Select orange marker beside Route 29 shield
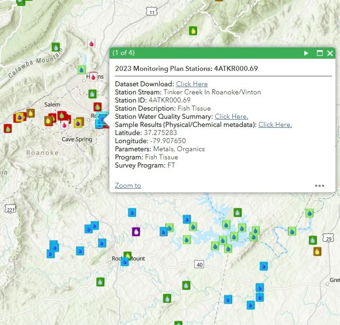 317,251
